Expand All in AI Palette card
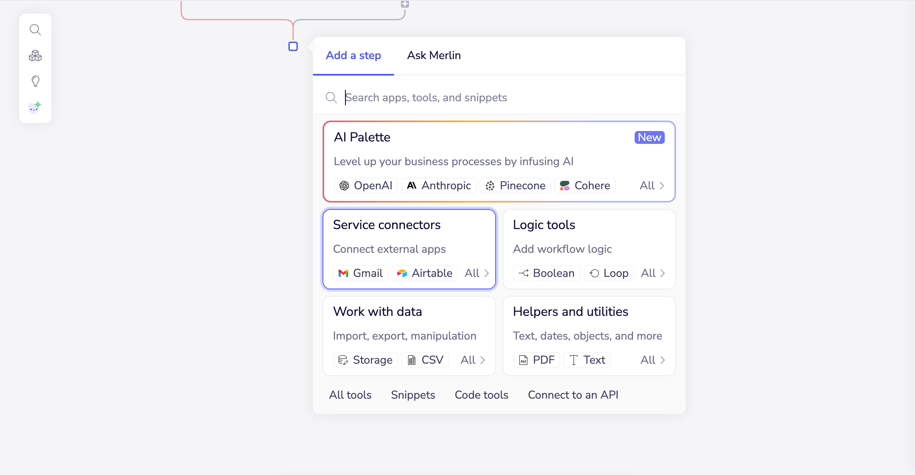This screenshot has width=915, height=475. click(652, 186)
